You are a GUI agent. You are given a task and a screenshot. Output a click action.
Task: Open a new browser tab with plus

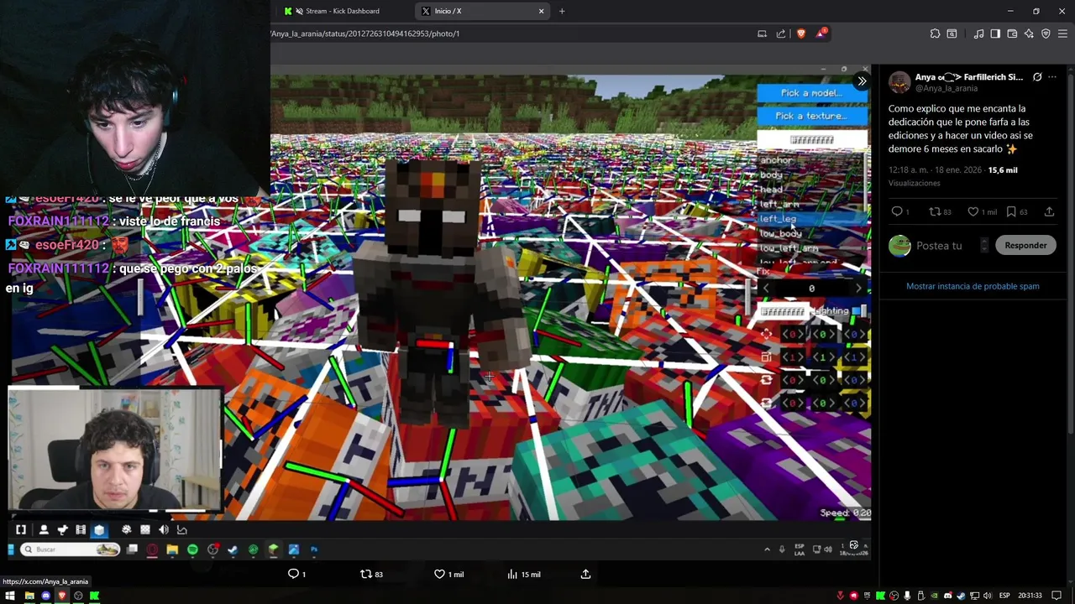(x=562, y=11)
